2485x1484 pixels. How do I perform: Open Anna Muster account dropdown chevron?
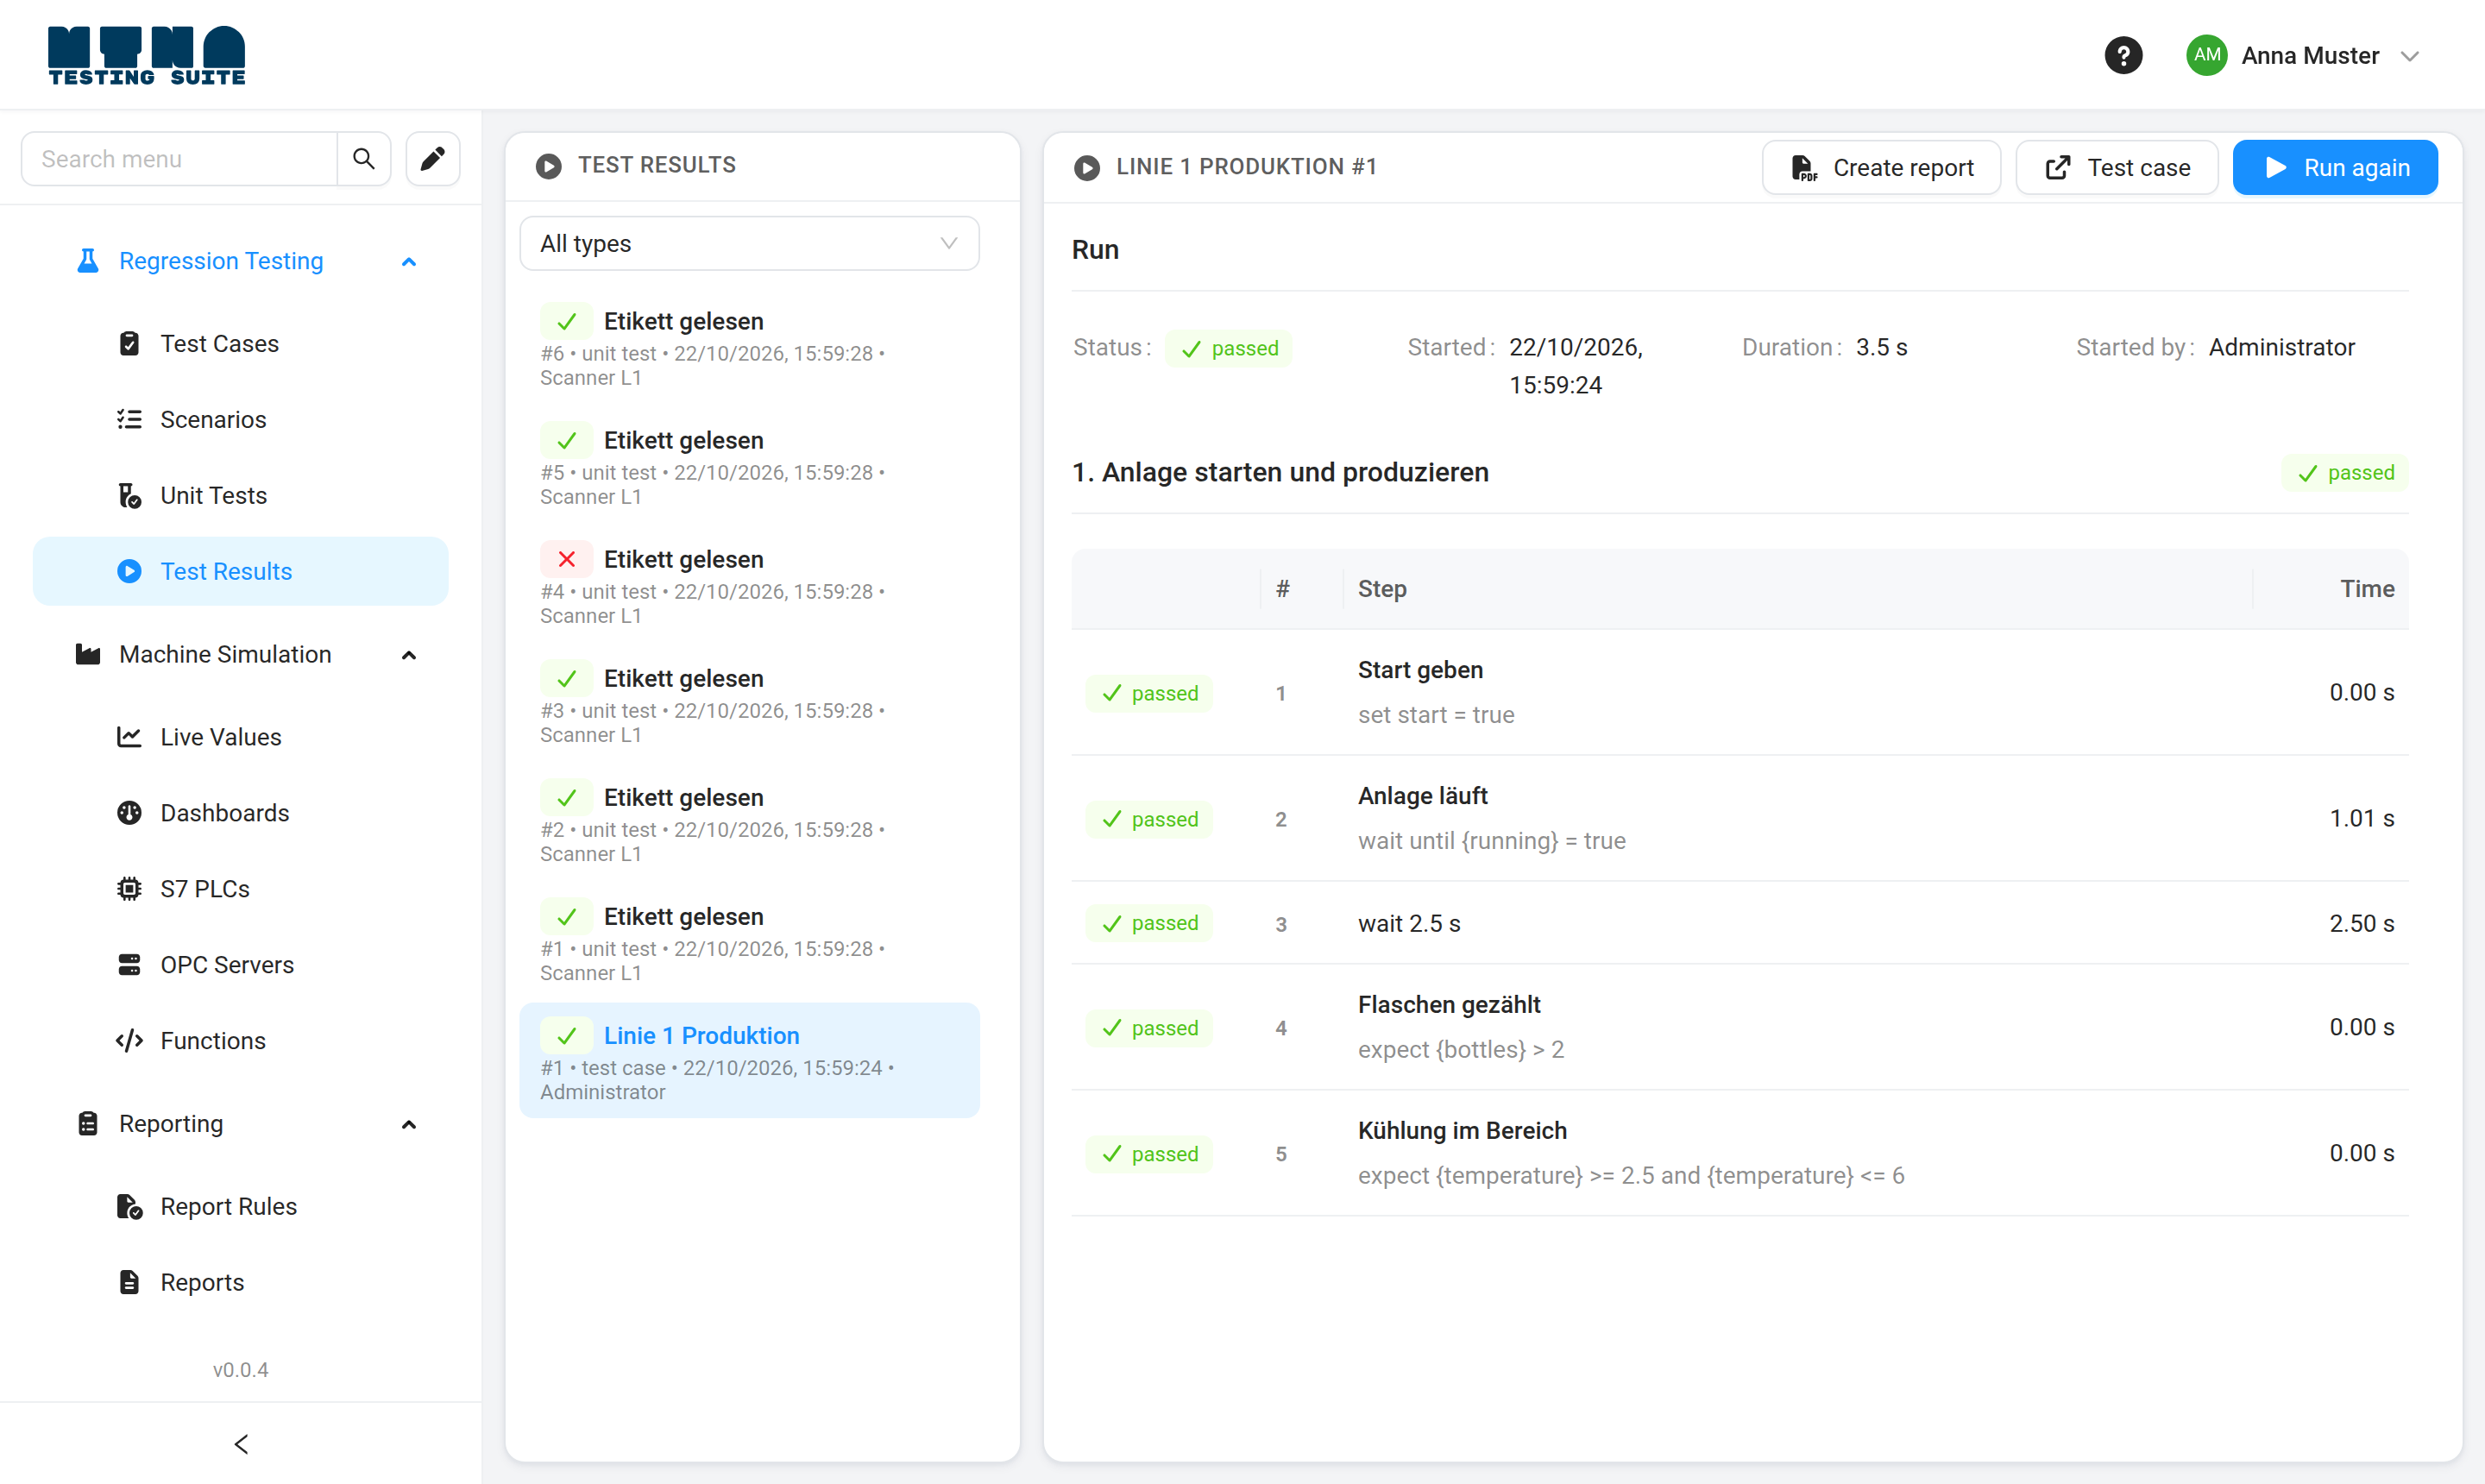pyautogui.click(x=2410, y=56)
